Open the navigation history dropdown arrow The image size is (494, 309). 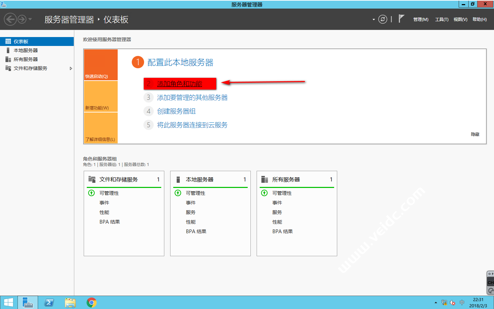coord(30,19)
